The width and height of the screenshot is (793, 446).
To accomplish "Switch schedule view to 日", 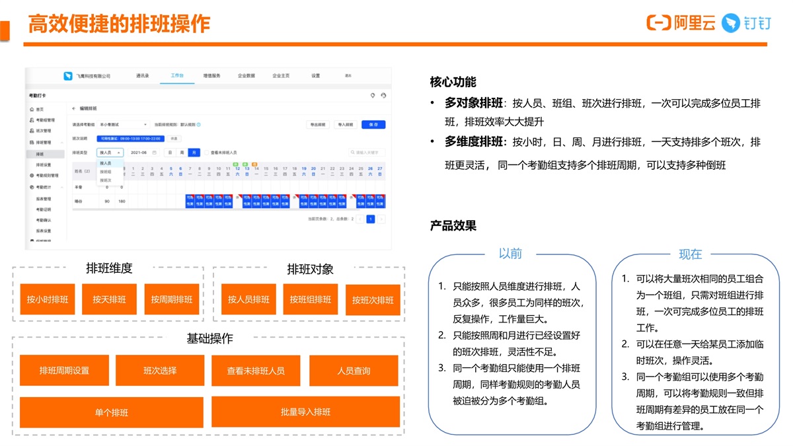I will click(x=170, y=153).
